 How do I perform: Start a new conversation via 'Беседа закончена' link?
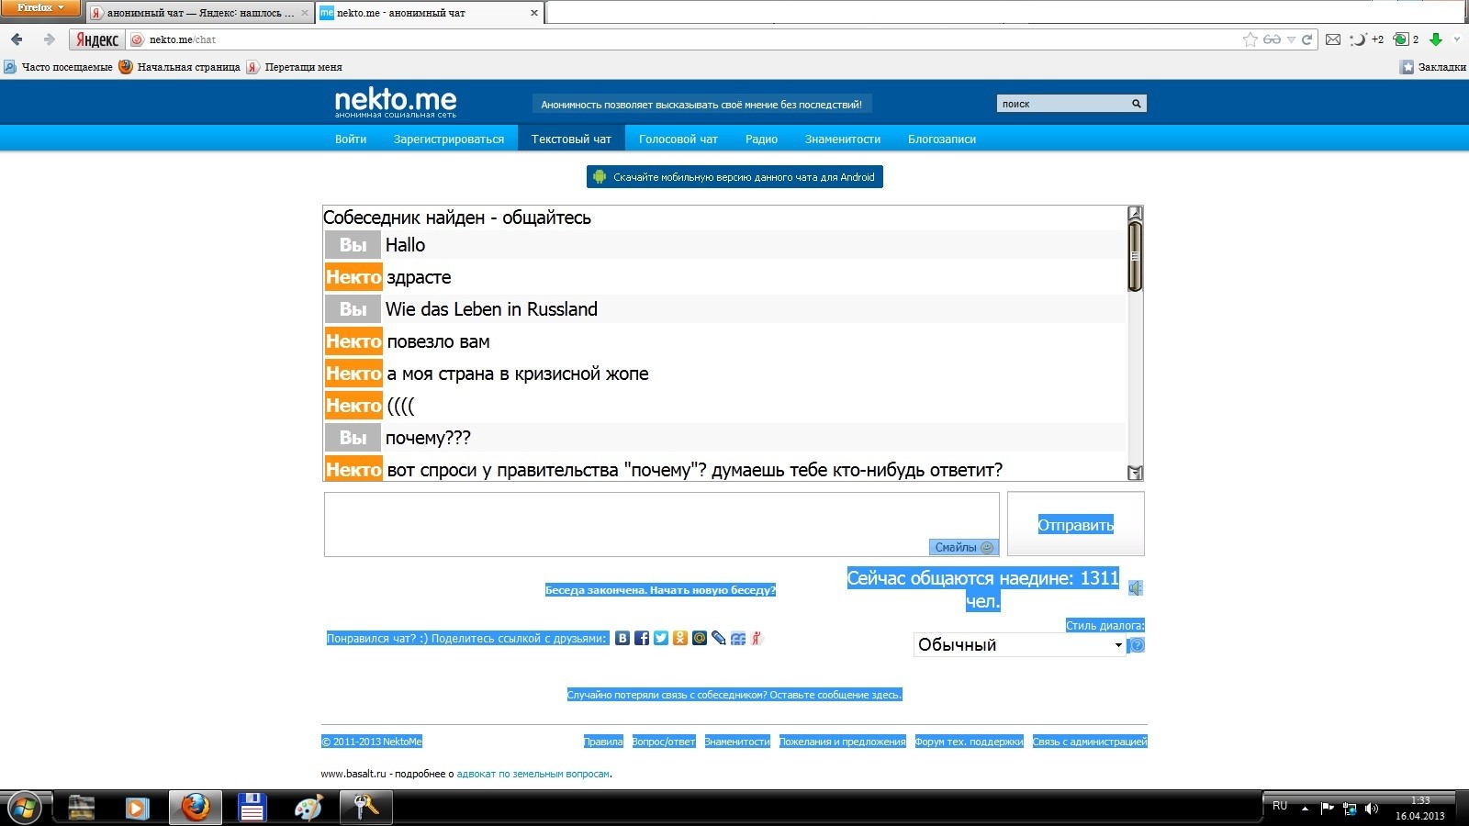(660, 590)
